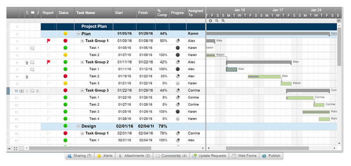This screenshot has width=351, height=166.
Task: Click the % Comp column header
Action: pos(162,13)
